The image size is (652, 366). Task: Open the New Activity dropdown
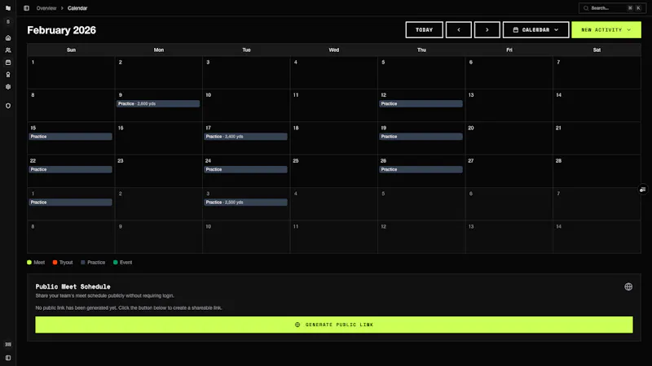point(606,30)
